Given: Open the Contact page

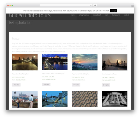Looking at the screenshot, I should point(126,15).
